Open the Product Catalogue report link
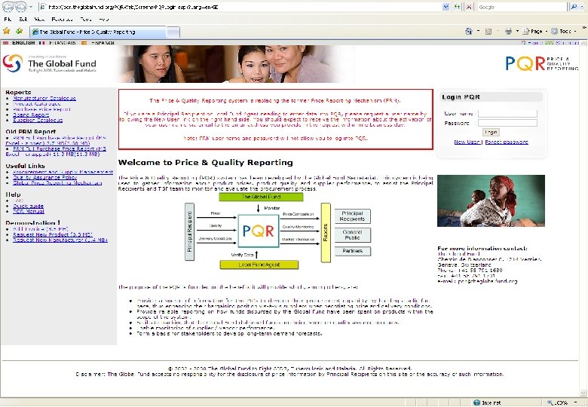Viewport: 588px width, 407px height. (x=37, y=104)
